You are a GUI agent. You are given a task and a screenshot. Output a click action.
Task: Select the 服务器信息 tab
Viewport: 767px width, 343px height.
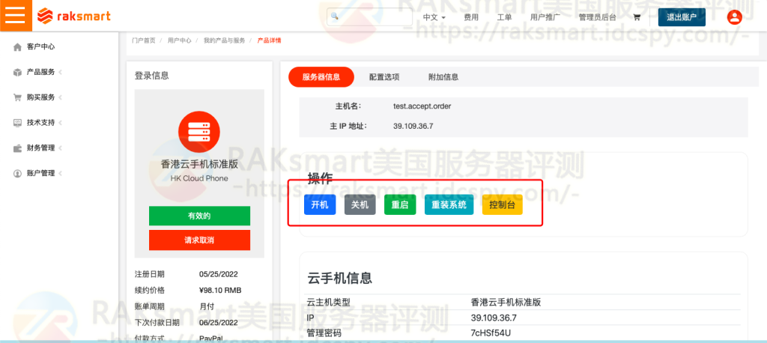click(321, 77)
